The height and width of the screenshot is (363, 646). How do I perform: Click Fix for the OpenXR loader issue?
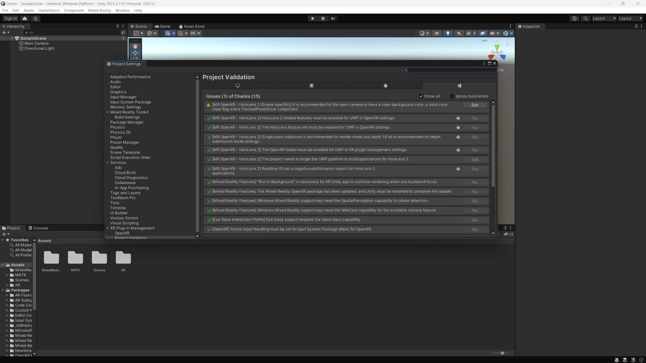pyautogui.click(x=474, y=150)
